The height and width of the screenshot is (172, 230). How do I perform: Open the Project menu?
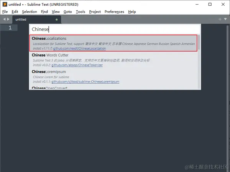click(x=95, y=12)
